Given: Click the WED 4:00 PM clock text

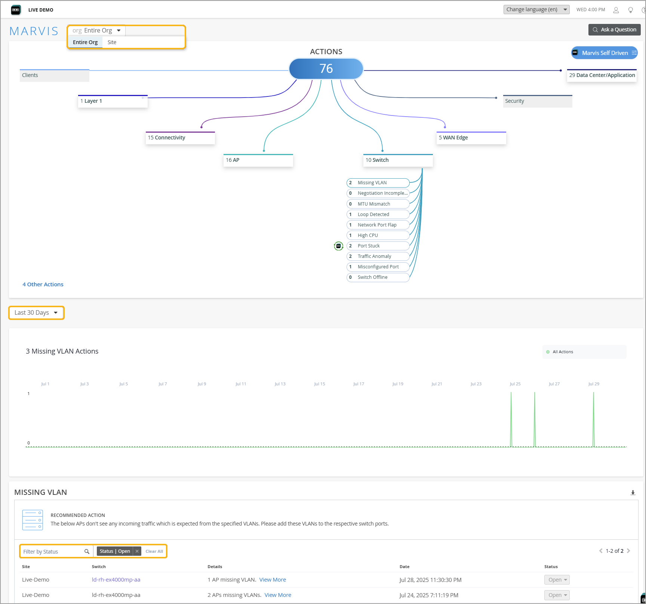Looking at the screenshot, I should 591,10.
